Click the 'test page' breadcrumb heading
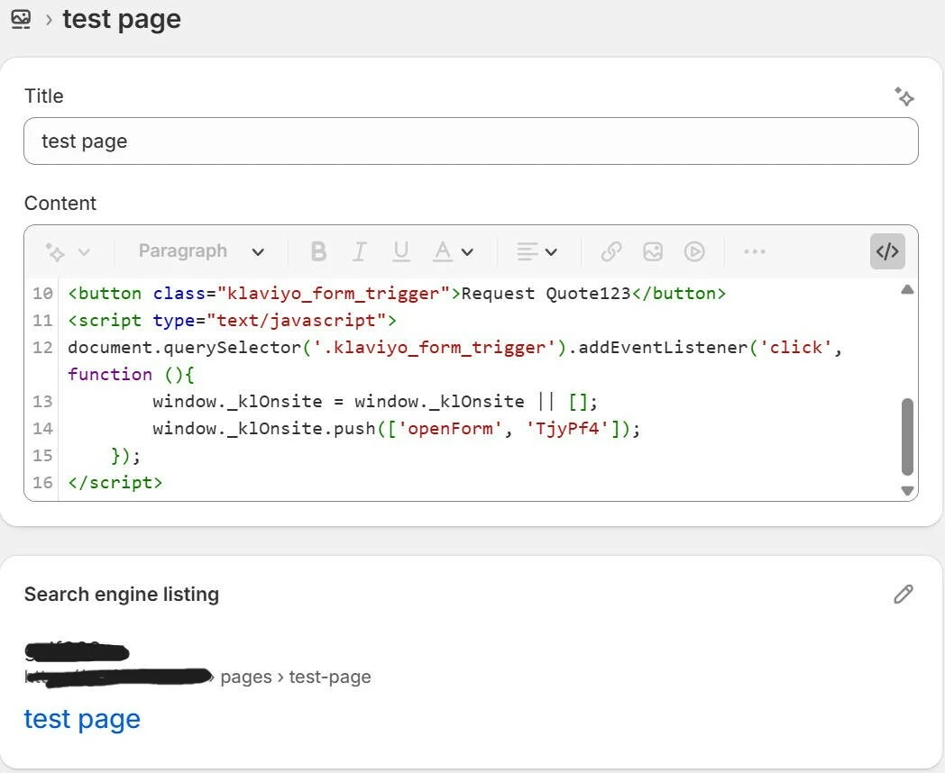 click(x=122, y=19)
